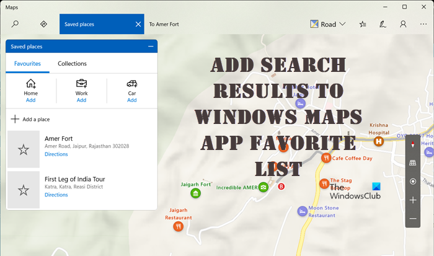Viewport: 434px width, 256px height.
Task: Click the Moon Stone Restaurant map pin
Action: 303,211
